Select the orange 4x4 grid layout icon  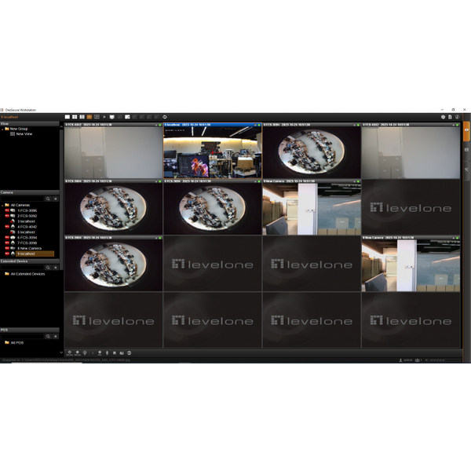tap(89, 117)
